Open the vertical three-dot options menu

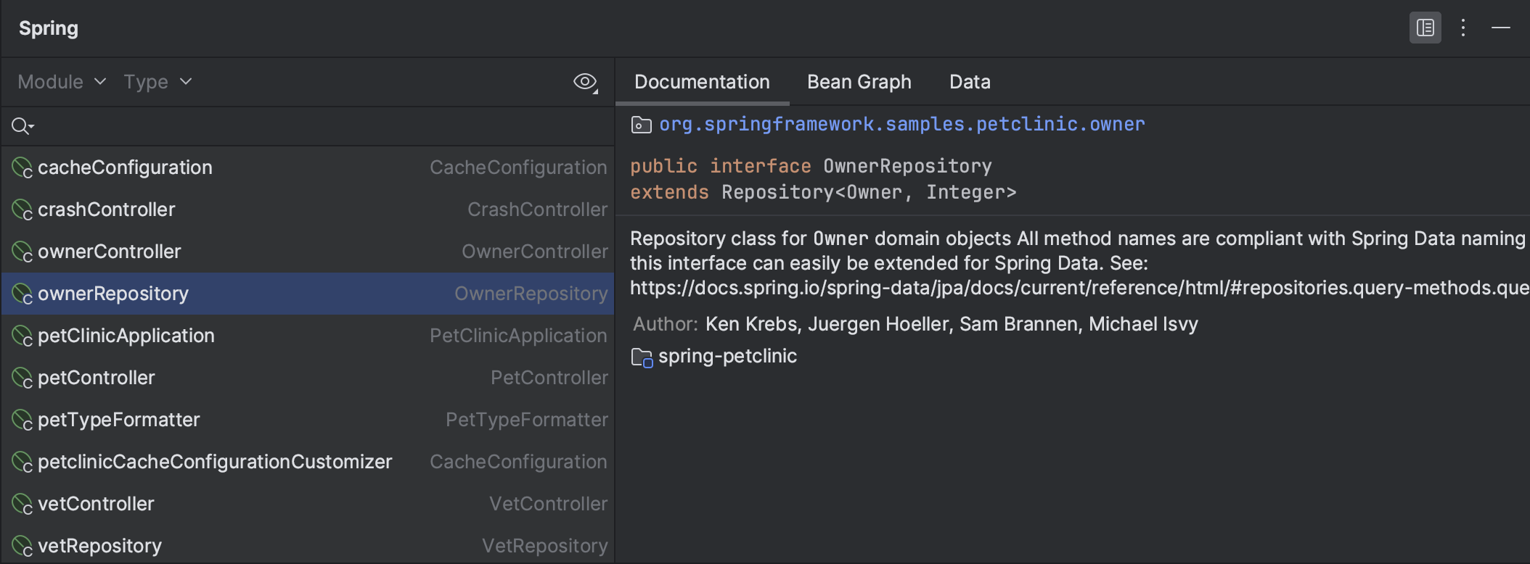[x=1463, y=28]
